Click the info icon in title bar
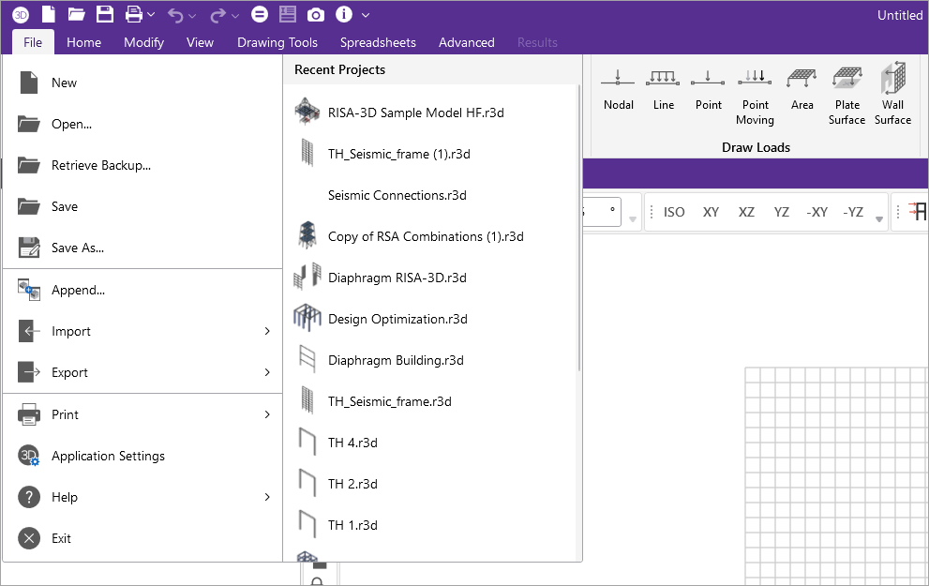The height and width of the screenshot is (586, 929). click(x=344, y=14)
